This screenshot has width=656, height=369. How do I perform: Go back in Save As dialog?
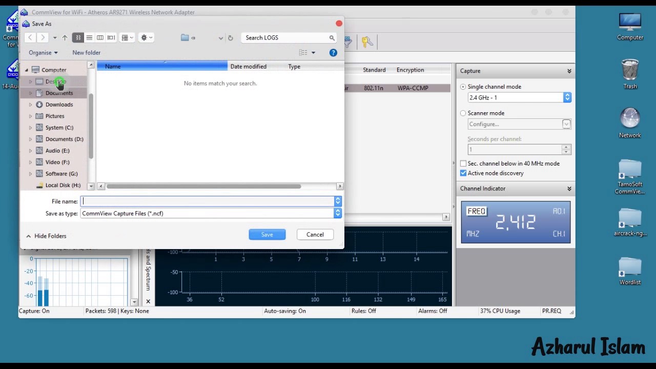pyautogui.click(x=30, y=37)
